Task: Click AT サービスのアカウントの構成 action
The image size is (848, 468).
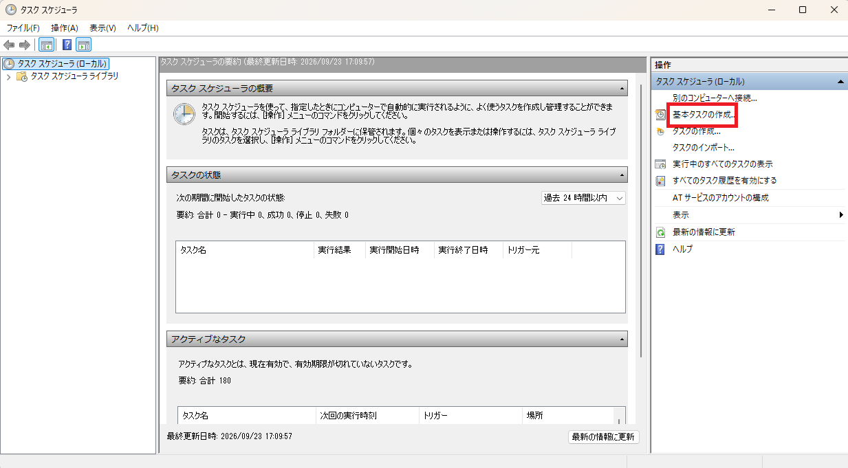Action: [x=721, y=198]
